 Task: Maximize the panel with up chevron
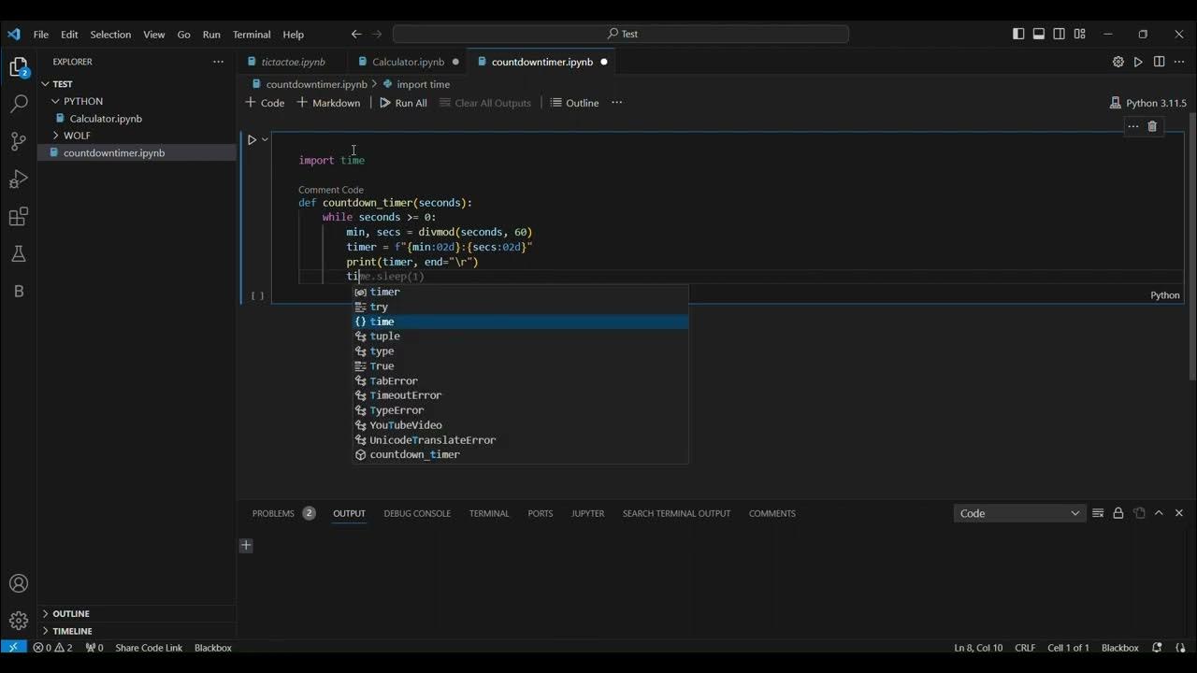pyautogui.click(x=1159, y=513)
